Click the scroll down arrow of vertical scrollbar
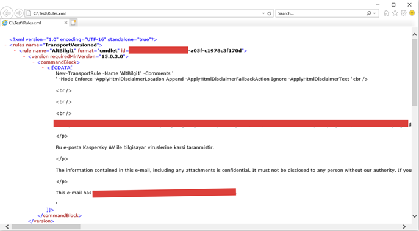This screenshot has height=231, width=419. pos(415,216)
